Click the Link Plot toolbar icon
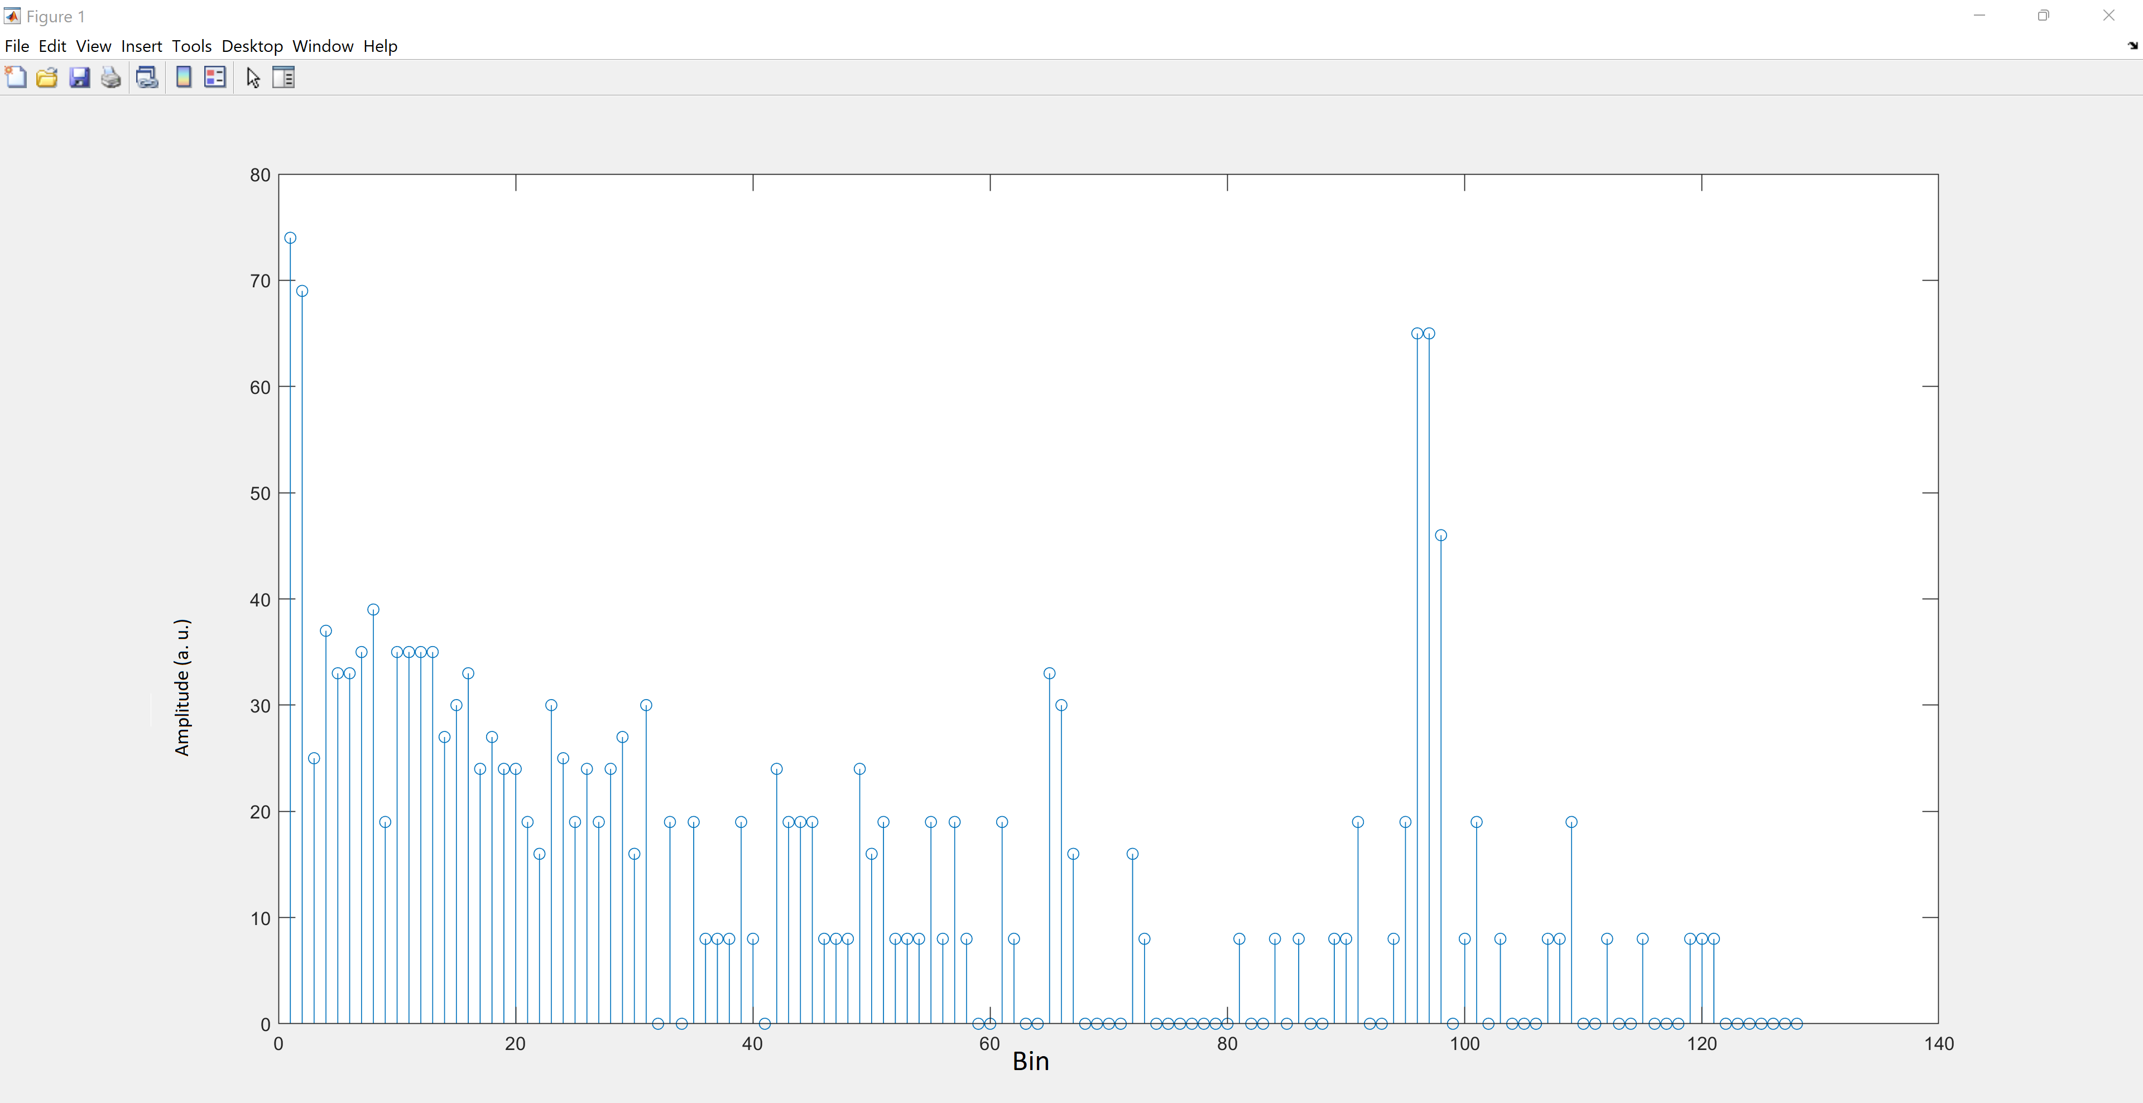 tap(147, 78)
